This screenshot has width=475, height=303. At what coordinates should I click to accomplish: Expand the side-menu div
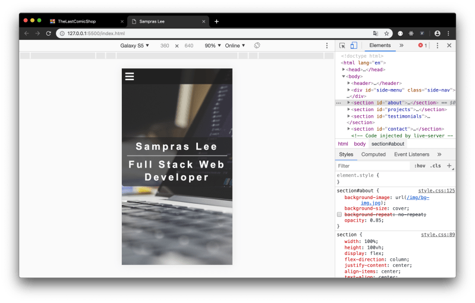tap(349, 90)
